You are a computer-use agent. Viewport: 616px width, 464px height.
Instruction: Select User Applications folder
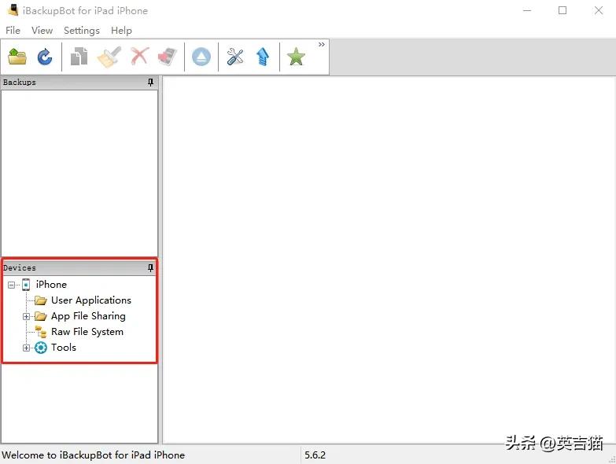pyautogui.click(x=91, y=300)
